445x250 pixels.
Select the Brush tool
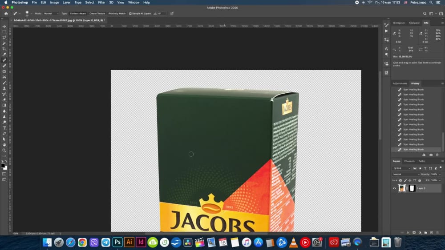tap(4, 83)
